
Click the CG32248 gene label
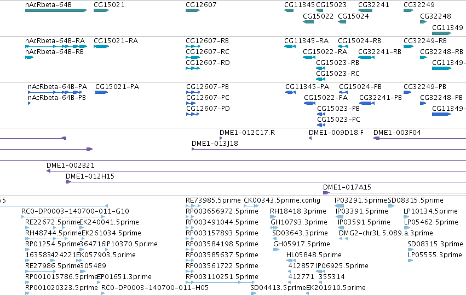(x=435, y=16)
